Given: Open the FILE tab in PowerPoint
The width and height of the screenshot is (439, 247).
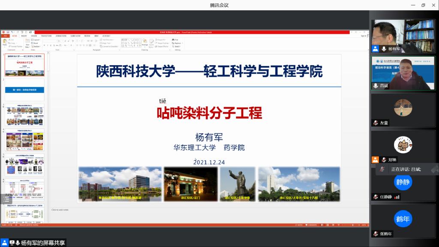Looking at the screenshot, I should (6, 36).
